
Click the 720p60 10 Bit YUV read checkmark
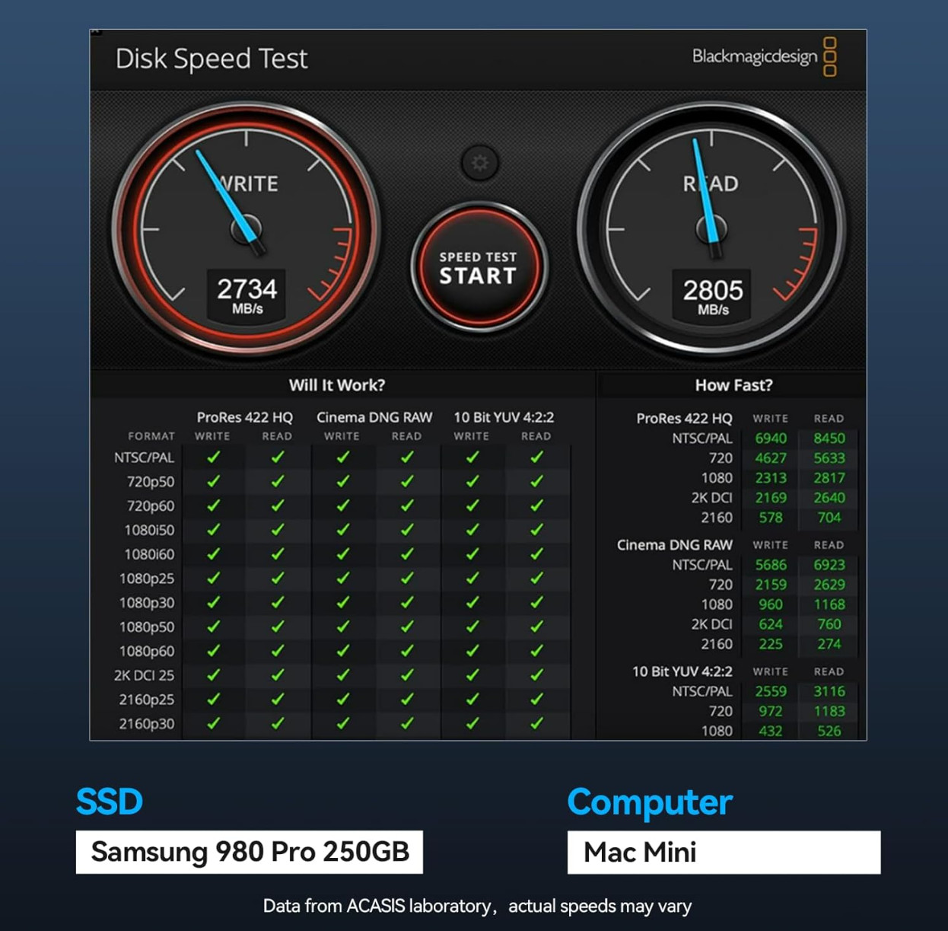(537, 505)
